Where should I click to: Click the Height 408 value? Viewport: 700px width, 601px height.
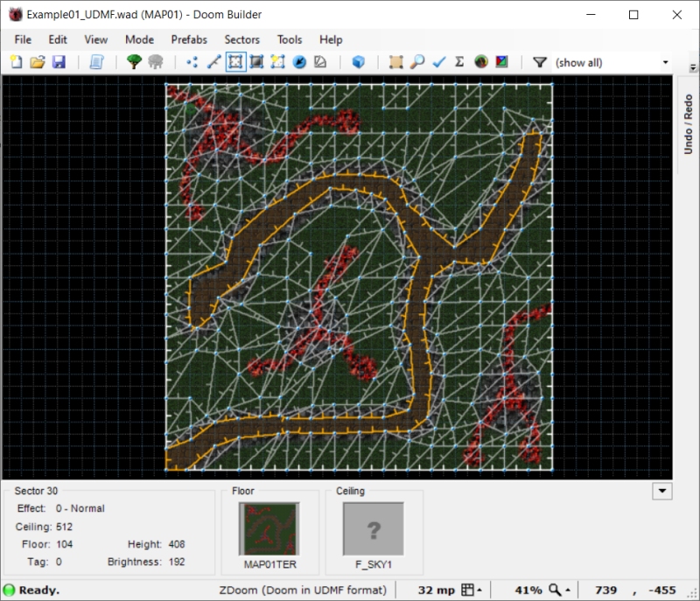coord(177,544)
